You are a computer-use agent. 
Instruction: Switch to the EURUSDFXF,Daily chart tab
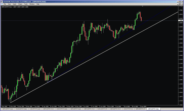click(21, 109)
